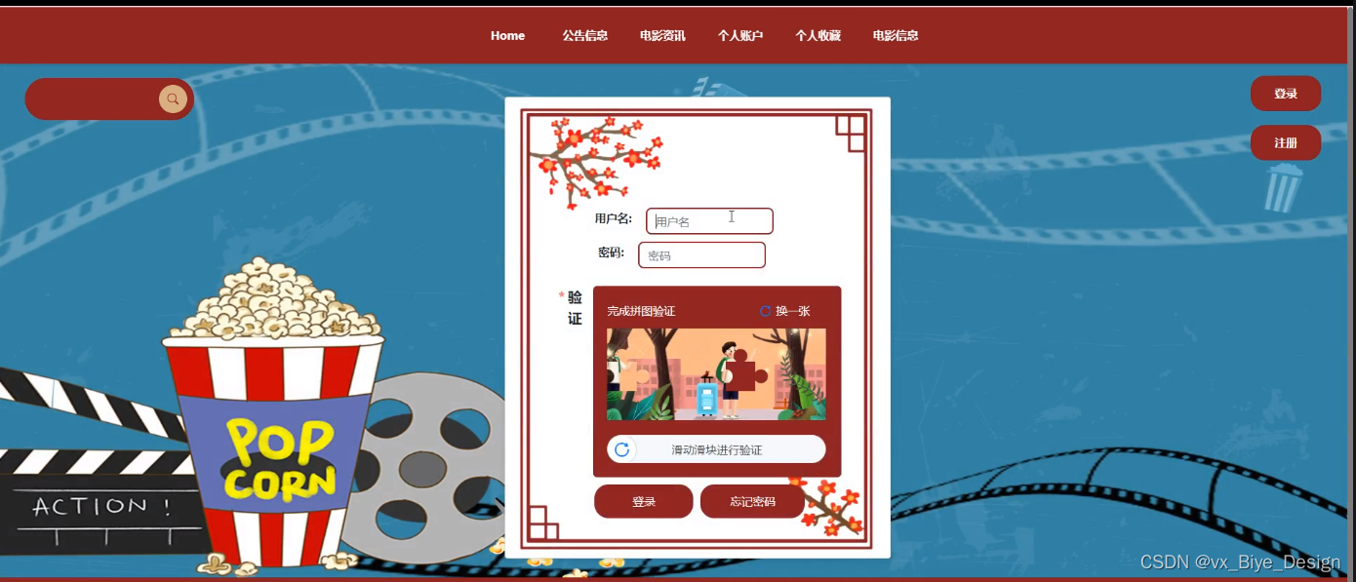
Task: Submit the form with the 登录 button
Action: pyautogui.click(x=644, y=501)
